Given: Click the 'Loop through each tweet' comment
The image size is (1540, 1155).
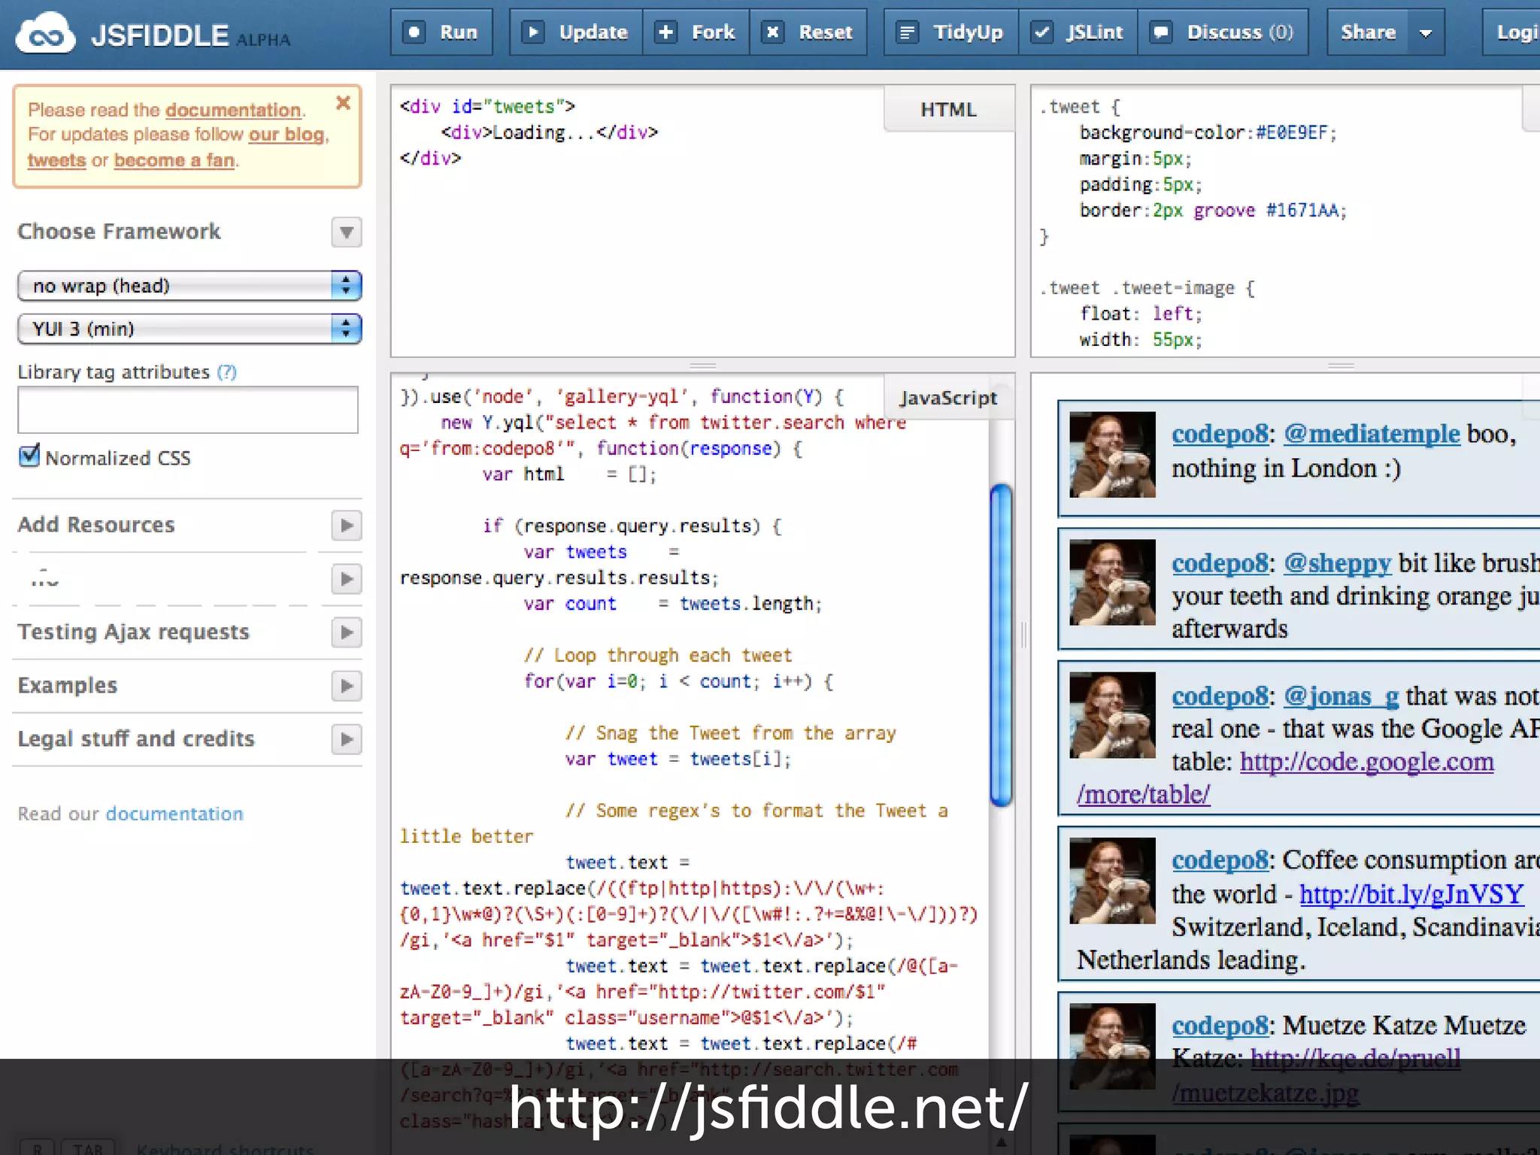Looking at the screenshot, I should (658, 656).
